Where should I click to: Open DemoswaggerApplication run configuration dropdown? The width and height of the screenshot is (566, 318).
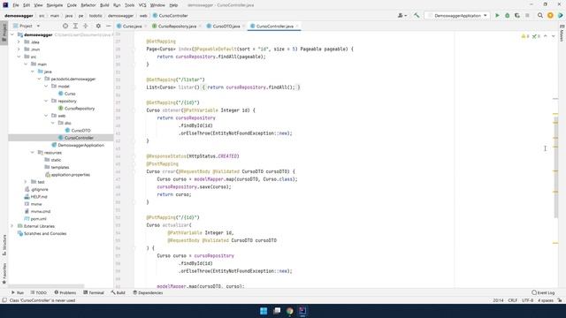(457, 16)
